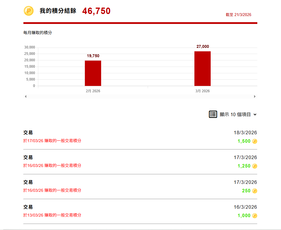
Task: Click the 46,750 points balance figure
Action: pos(96,11)
